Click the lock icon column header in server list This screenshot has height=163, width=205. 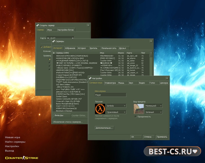(54, 53)
